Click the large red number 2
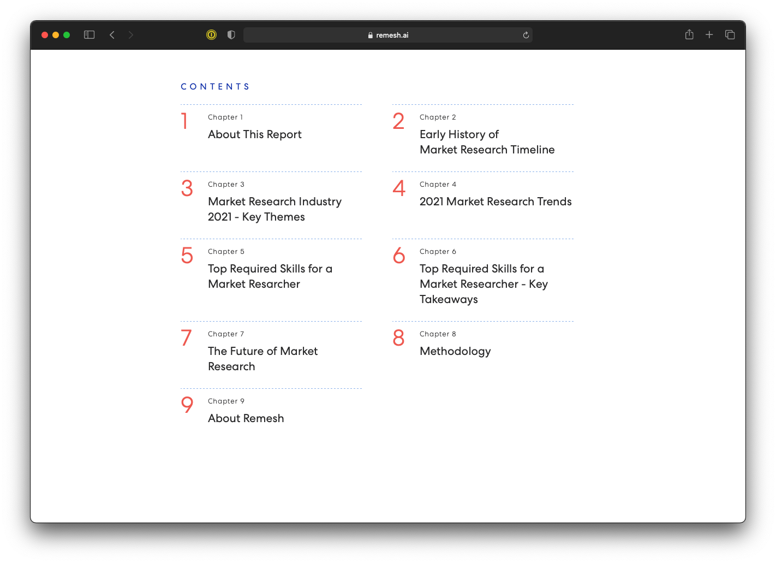The width and height of the screenshot is (776, 563). tap(398, 121)
